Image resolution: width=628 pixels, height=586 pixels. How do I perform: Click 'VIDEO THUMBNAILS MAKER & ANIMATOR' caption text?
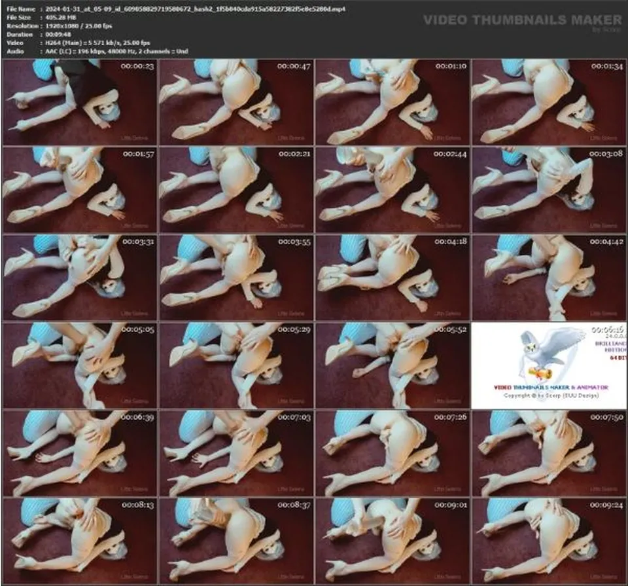551,387
